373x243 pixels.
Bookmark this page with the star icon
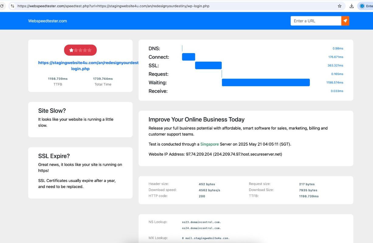point(340,6)
